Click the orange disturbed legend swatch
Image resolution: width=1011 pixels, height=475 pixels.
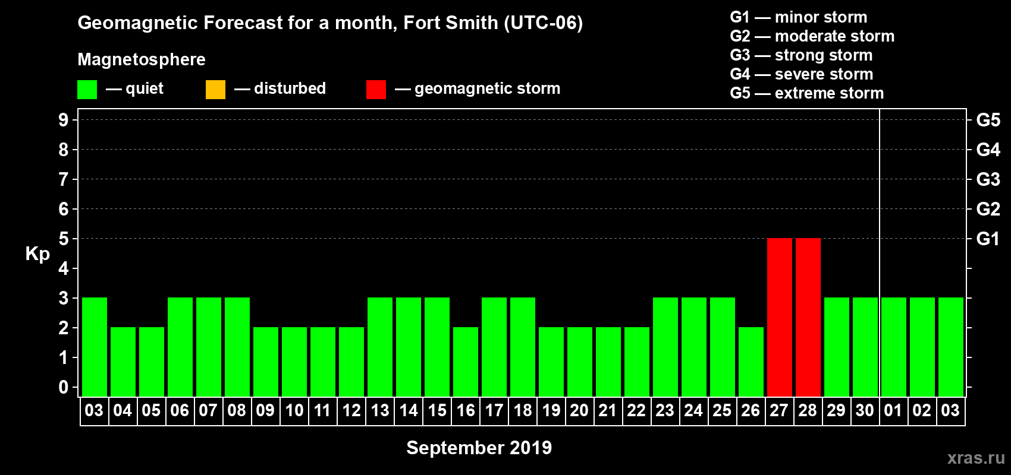[x=215, y=90]
